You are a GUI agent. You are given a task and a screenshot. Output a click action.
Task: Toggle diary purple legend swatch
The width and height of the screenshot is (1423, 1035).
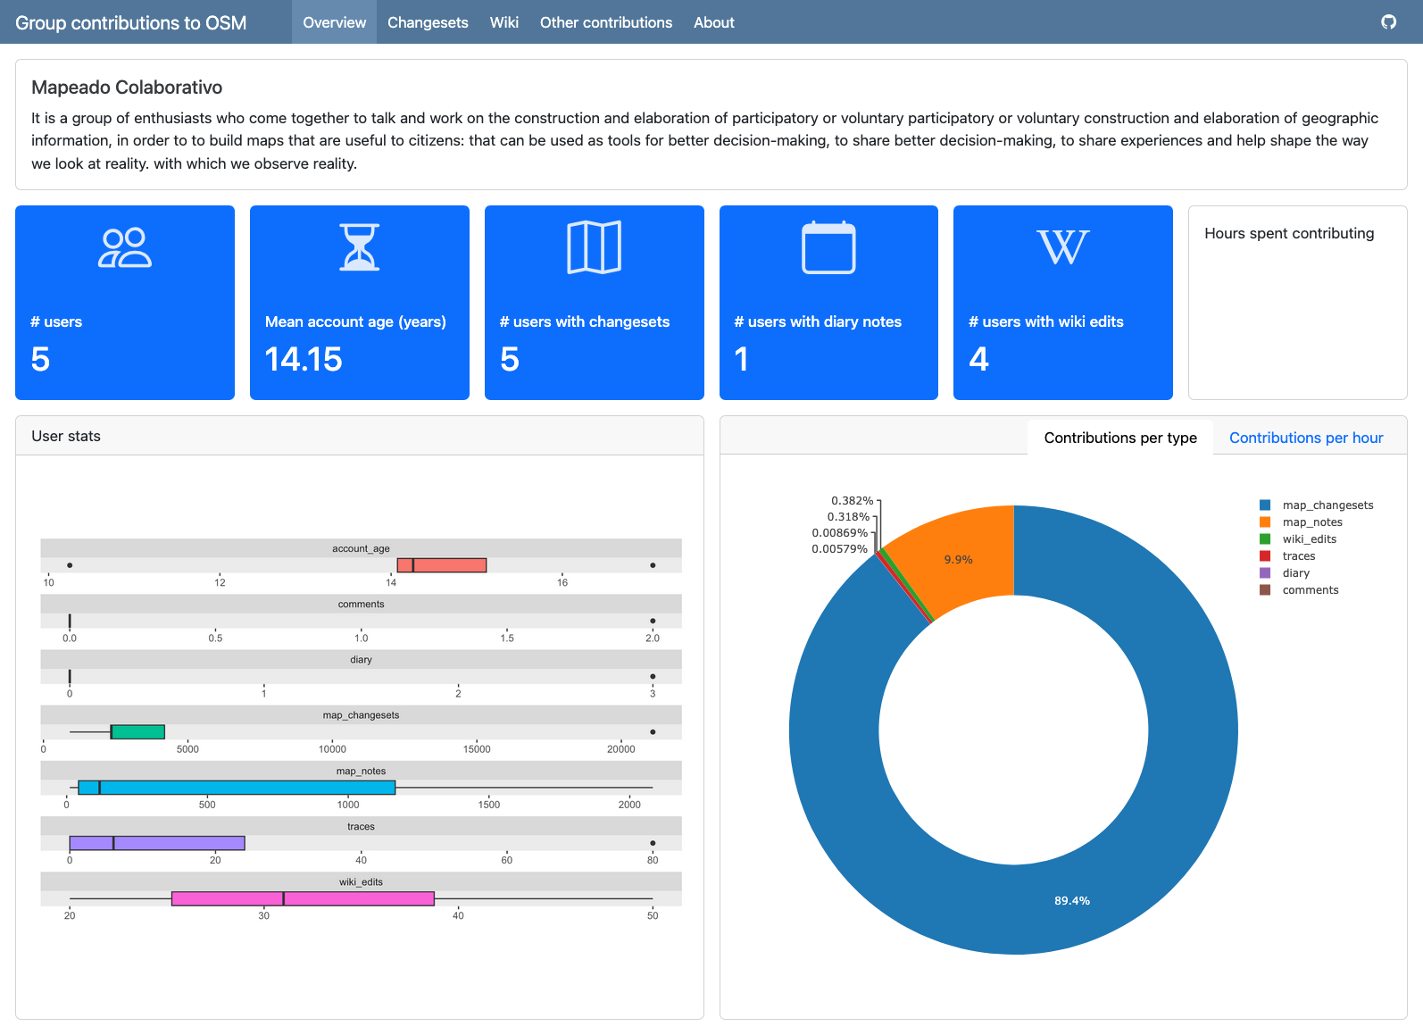(x=1265, y=573)
